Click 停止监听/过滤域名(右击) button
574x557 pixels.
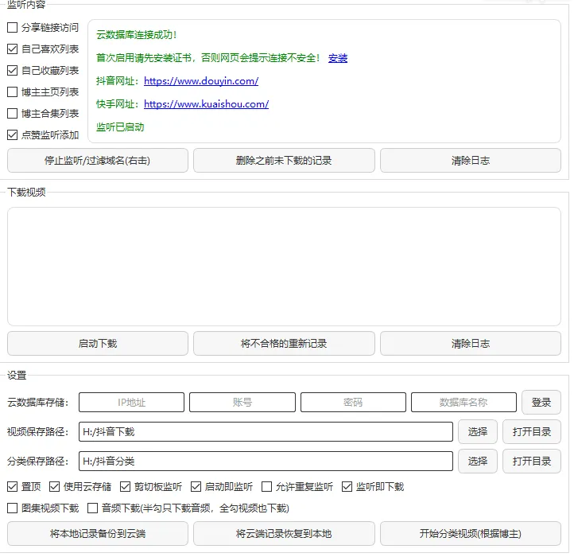[98, 161]
